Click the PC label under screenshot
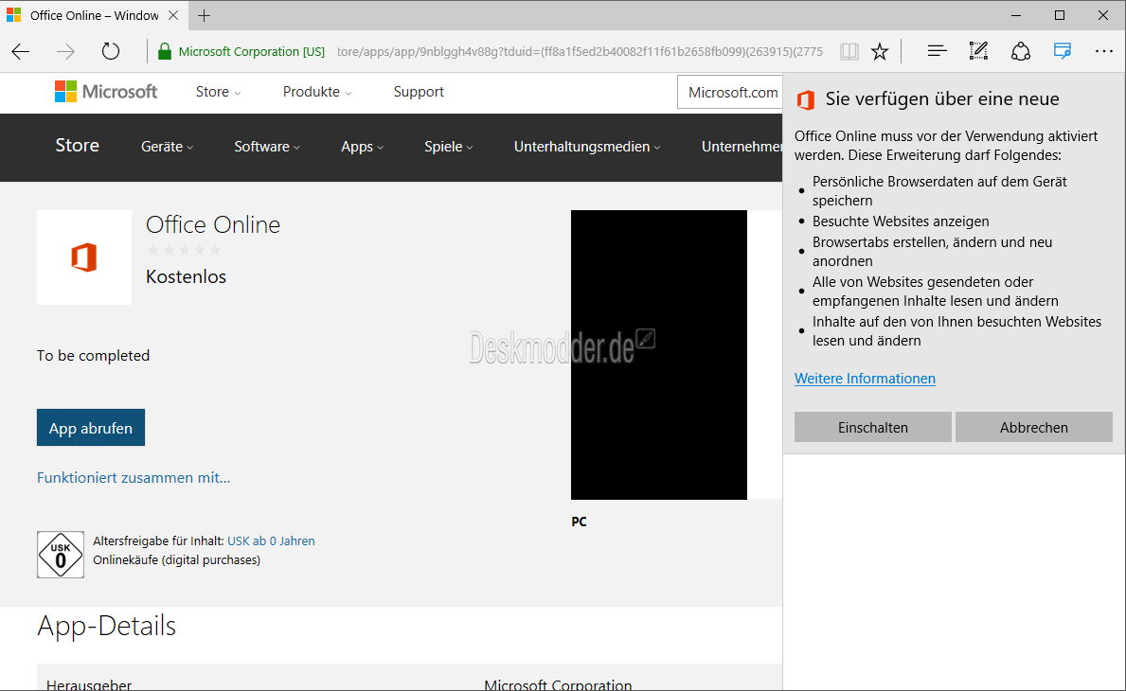Screen dimensions: 1126x691 point(579,522)
